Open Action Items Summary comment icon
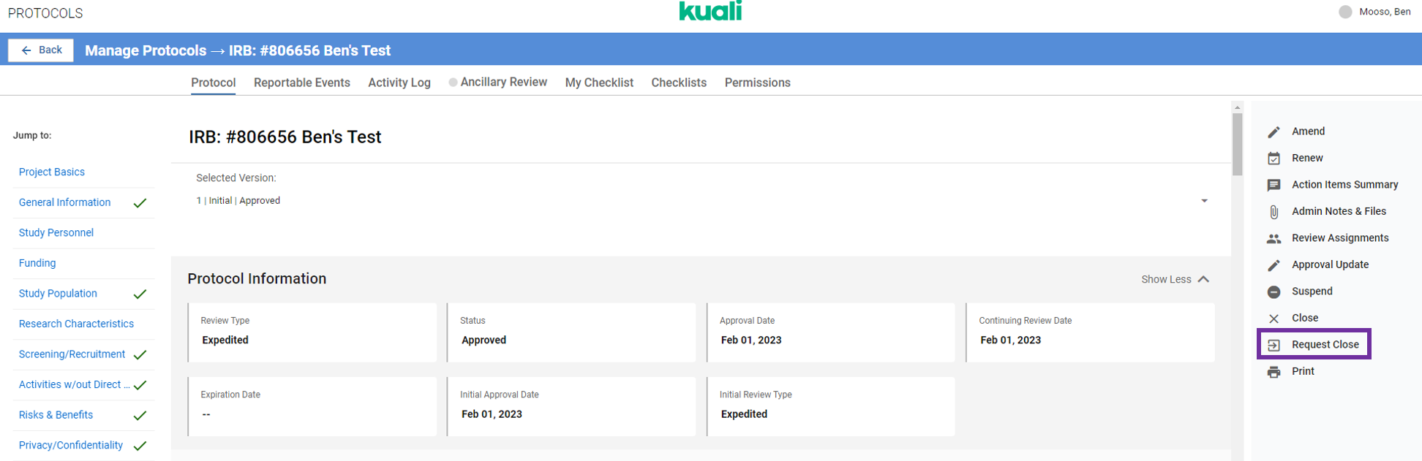Image resolution: width=1422 pixels, height=461 pixels. (x=1274, y=185)
